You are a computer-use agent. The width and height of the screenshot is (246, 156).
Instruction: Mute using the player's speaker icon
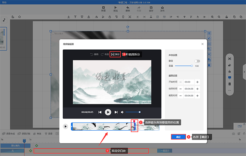[123, 112]
